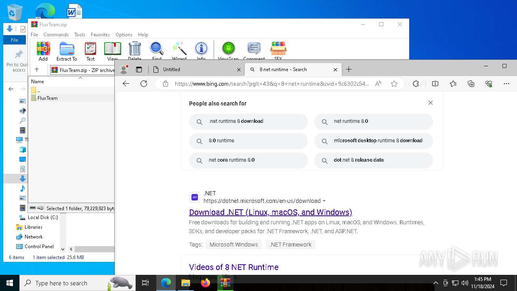Click the Microsoft Windows tag
This screenshot has height=291, width=517.
(233, 245)
